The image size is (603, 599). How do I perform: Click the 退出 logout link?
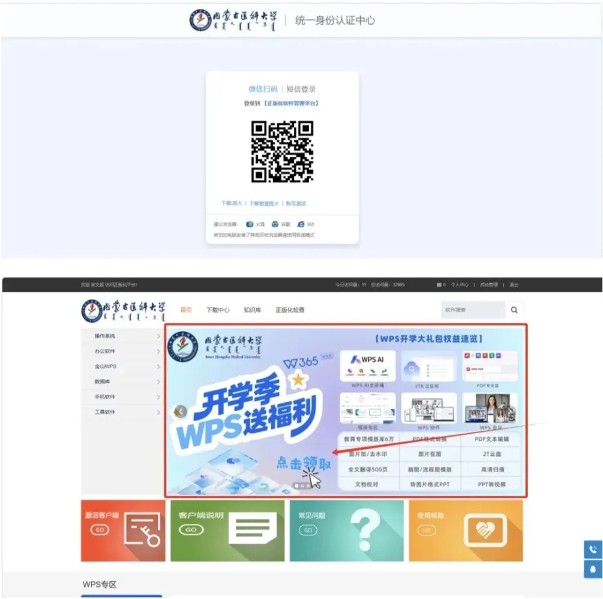click(514, 284)
